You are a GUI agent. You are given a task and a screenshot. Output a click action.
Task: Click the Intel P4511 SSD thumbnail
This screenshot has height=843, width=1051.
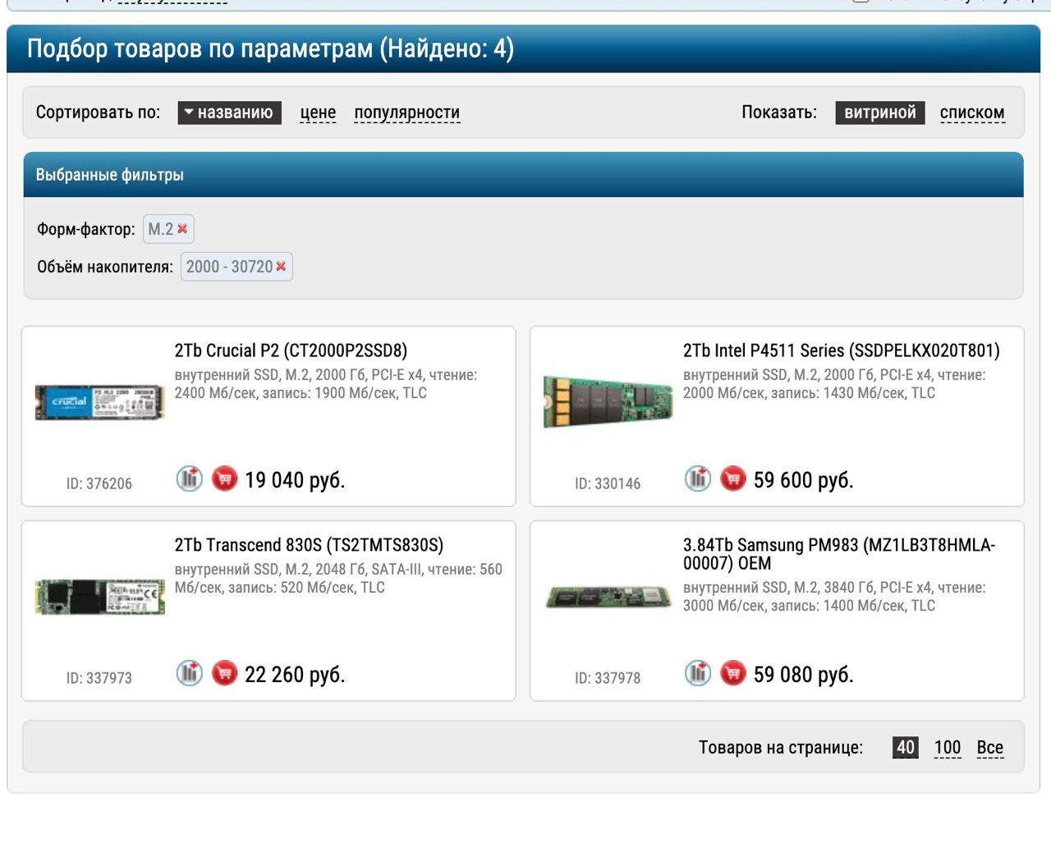(608, 401)
